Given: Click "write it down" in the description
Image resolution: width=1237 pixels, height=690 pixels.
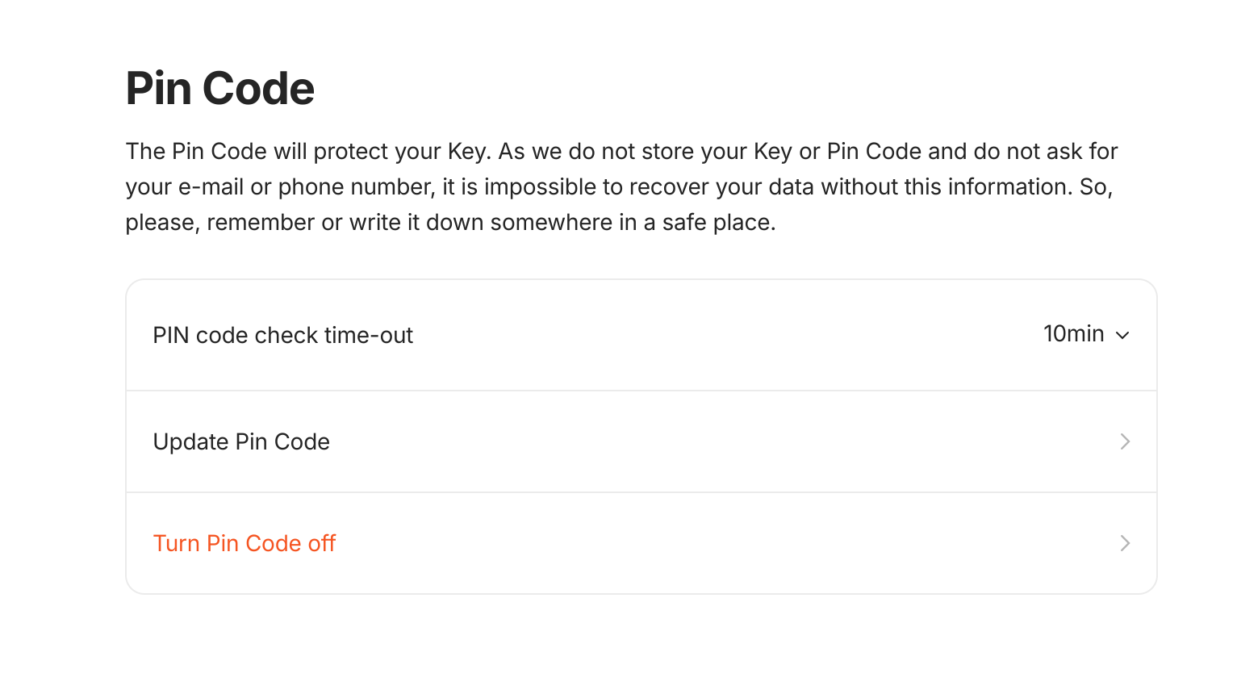Looking at the screenshot, I should (416, 223).
